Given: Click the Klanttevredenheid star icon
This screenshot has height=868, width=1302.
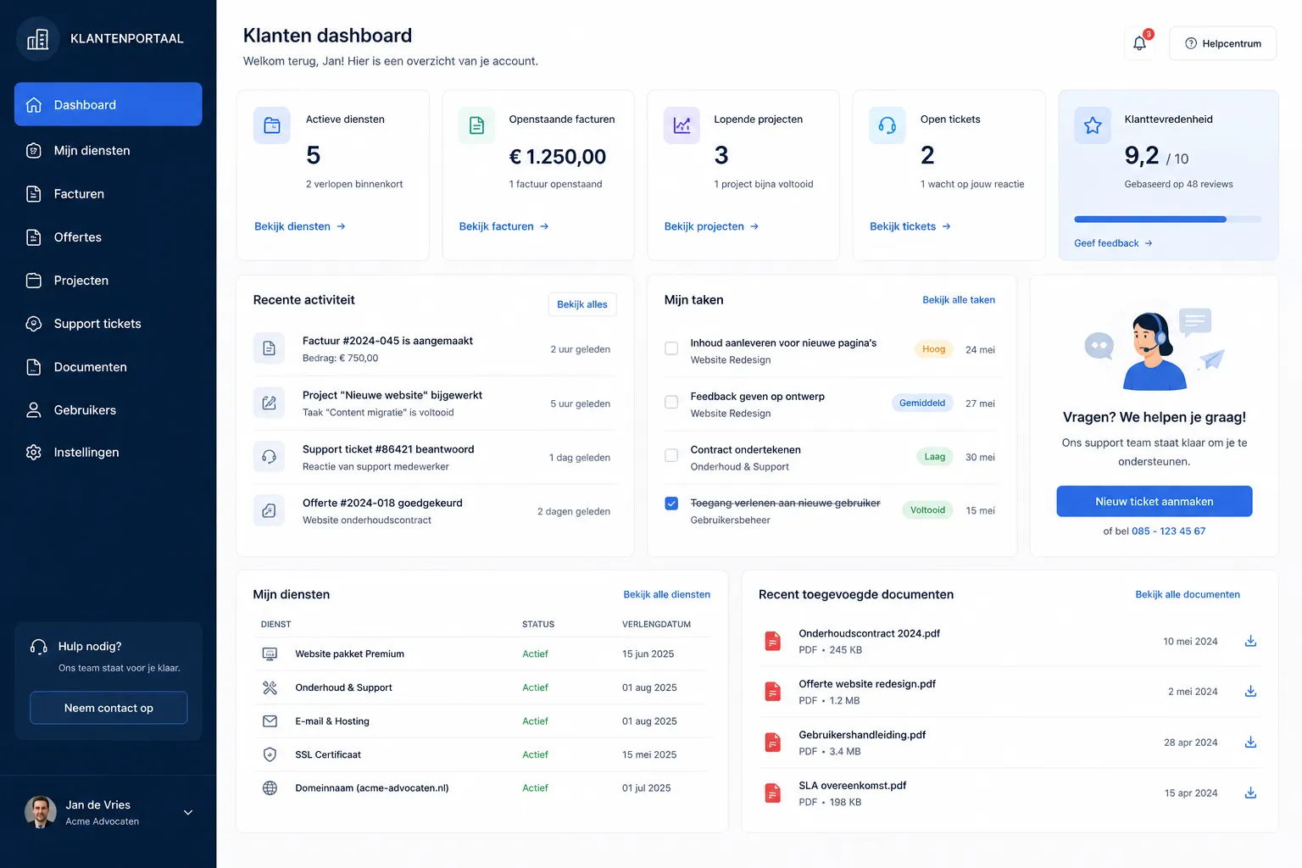Looking at the screenshot, I should [1093, 125].
